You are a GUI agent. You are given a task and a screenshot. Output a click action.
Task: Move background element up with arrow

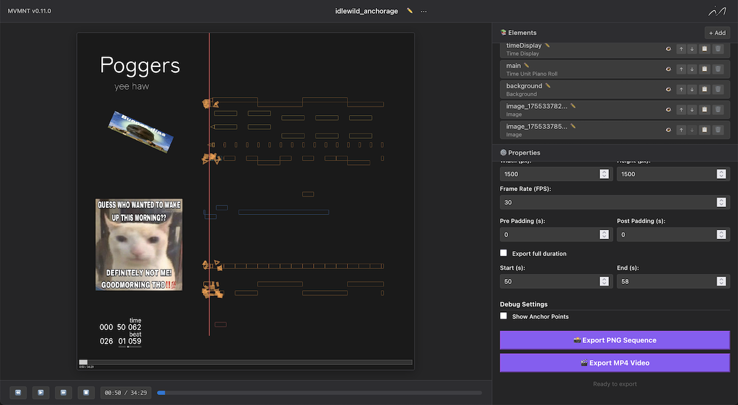681,89
